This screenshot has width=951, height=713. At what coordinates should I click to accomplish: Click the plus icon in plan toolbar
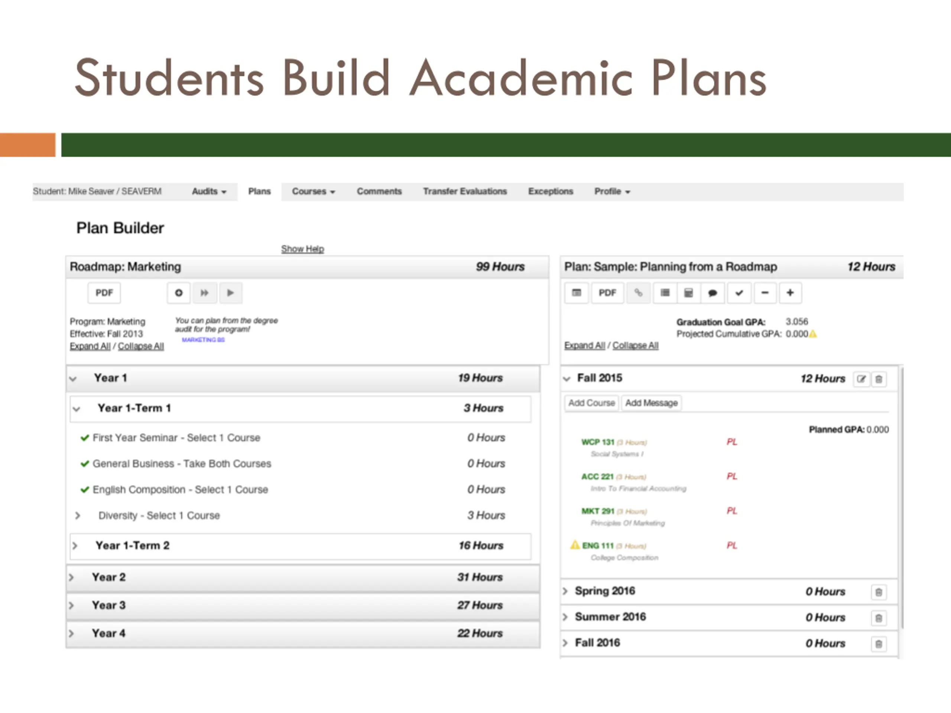(790, 293)
